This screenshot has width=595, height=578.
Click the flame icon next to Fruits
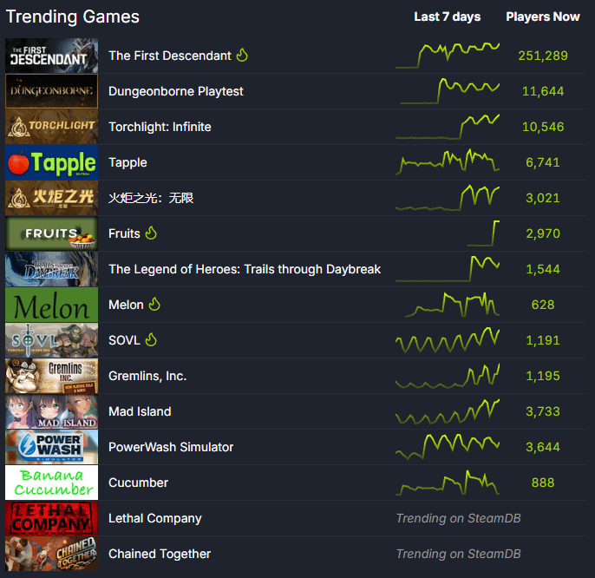pyautogui.click(x=151, y=233)
